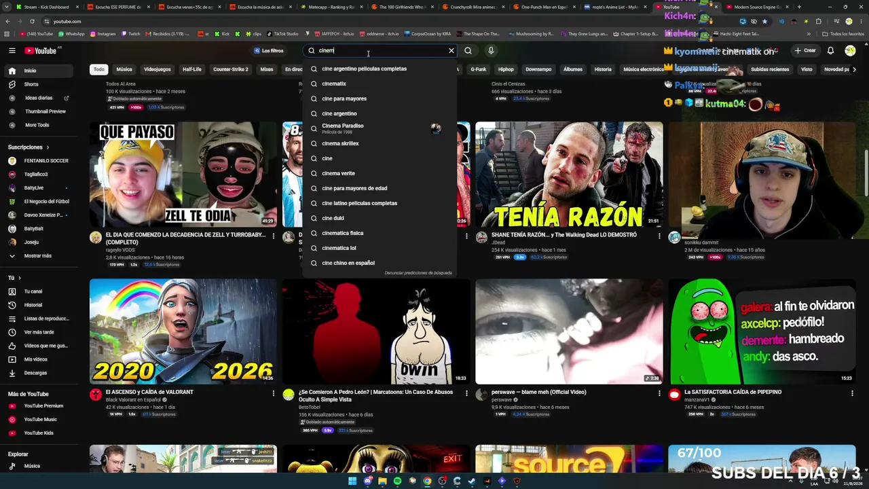
Task: Open Los filtros button
Action: point(269,50)
